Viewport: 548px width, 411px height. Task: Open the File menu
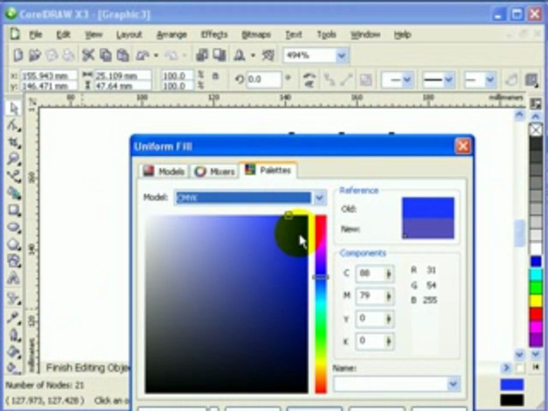[35, 35]
